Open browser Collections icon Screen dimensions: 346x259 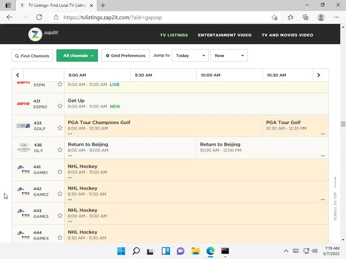(305, 17)
